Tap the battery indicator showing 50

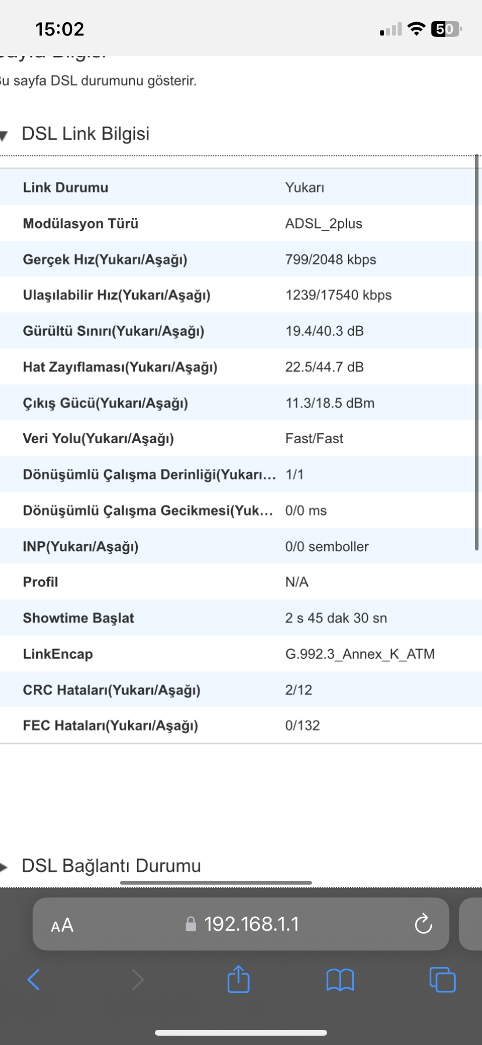pyautogui.click(x=446, y=29)
